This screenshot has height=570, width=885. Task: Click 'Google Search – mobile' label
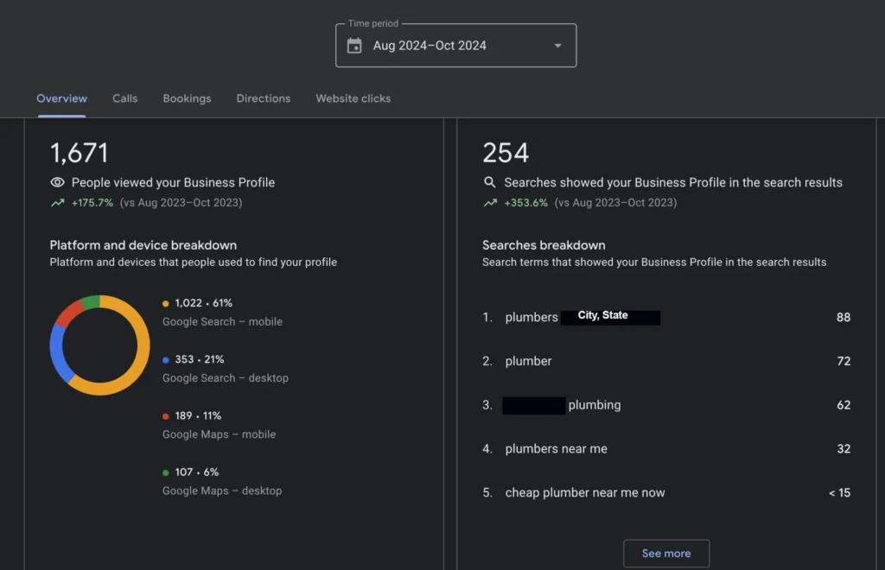(222, 321)
